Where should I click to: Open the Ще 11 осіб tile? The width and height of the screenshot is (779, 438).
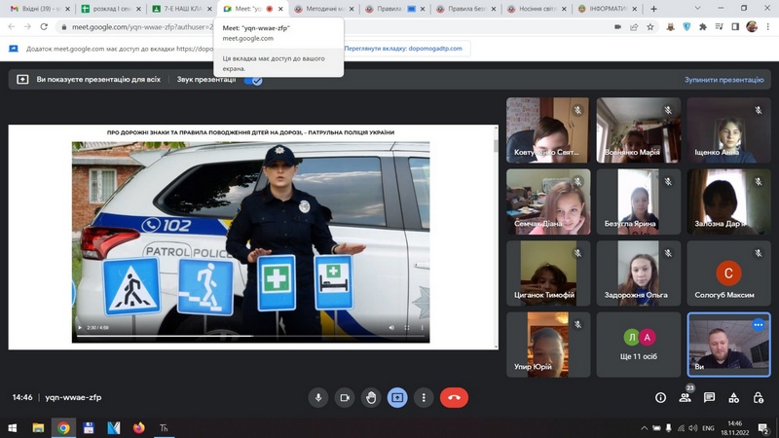(639, 345)
